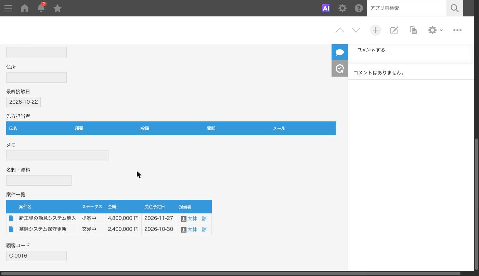479x276 pixels.
Task: Launch the AI assistant icon
Action: tap(326, 8)
